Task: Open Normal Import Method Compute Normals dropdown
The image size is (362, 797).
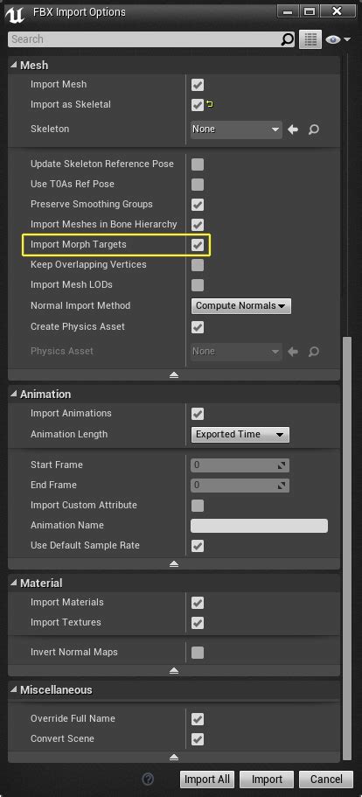Action: pyautogui.click(x=241, y=306)
